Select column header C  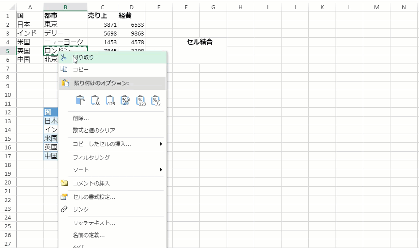102,7
